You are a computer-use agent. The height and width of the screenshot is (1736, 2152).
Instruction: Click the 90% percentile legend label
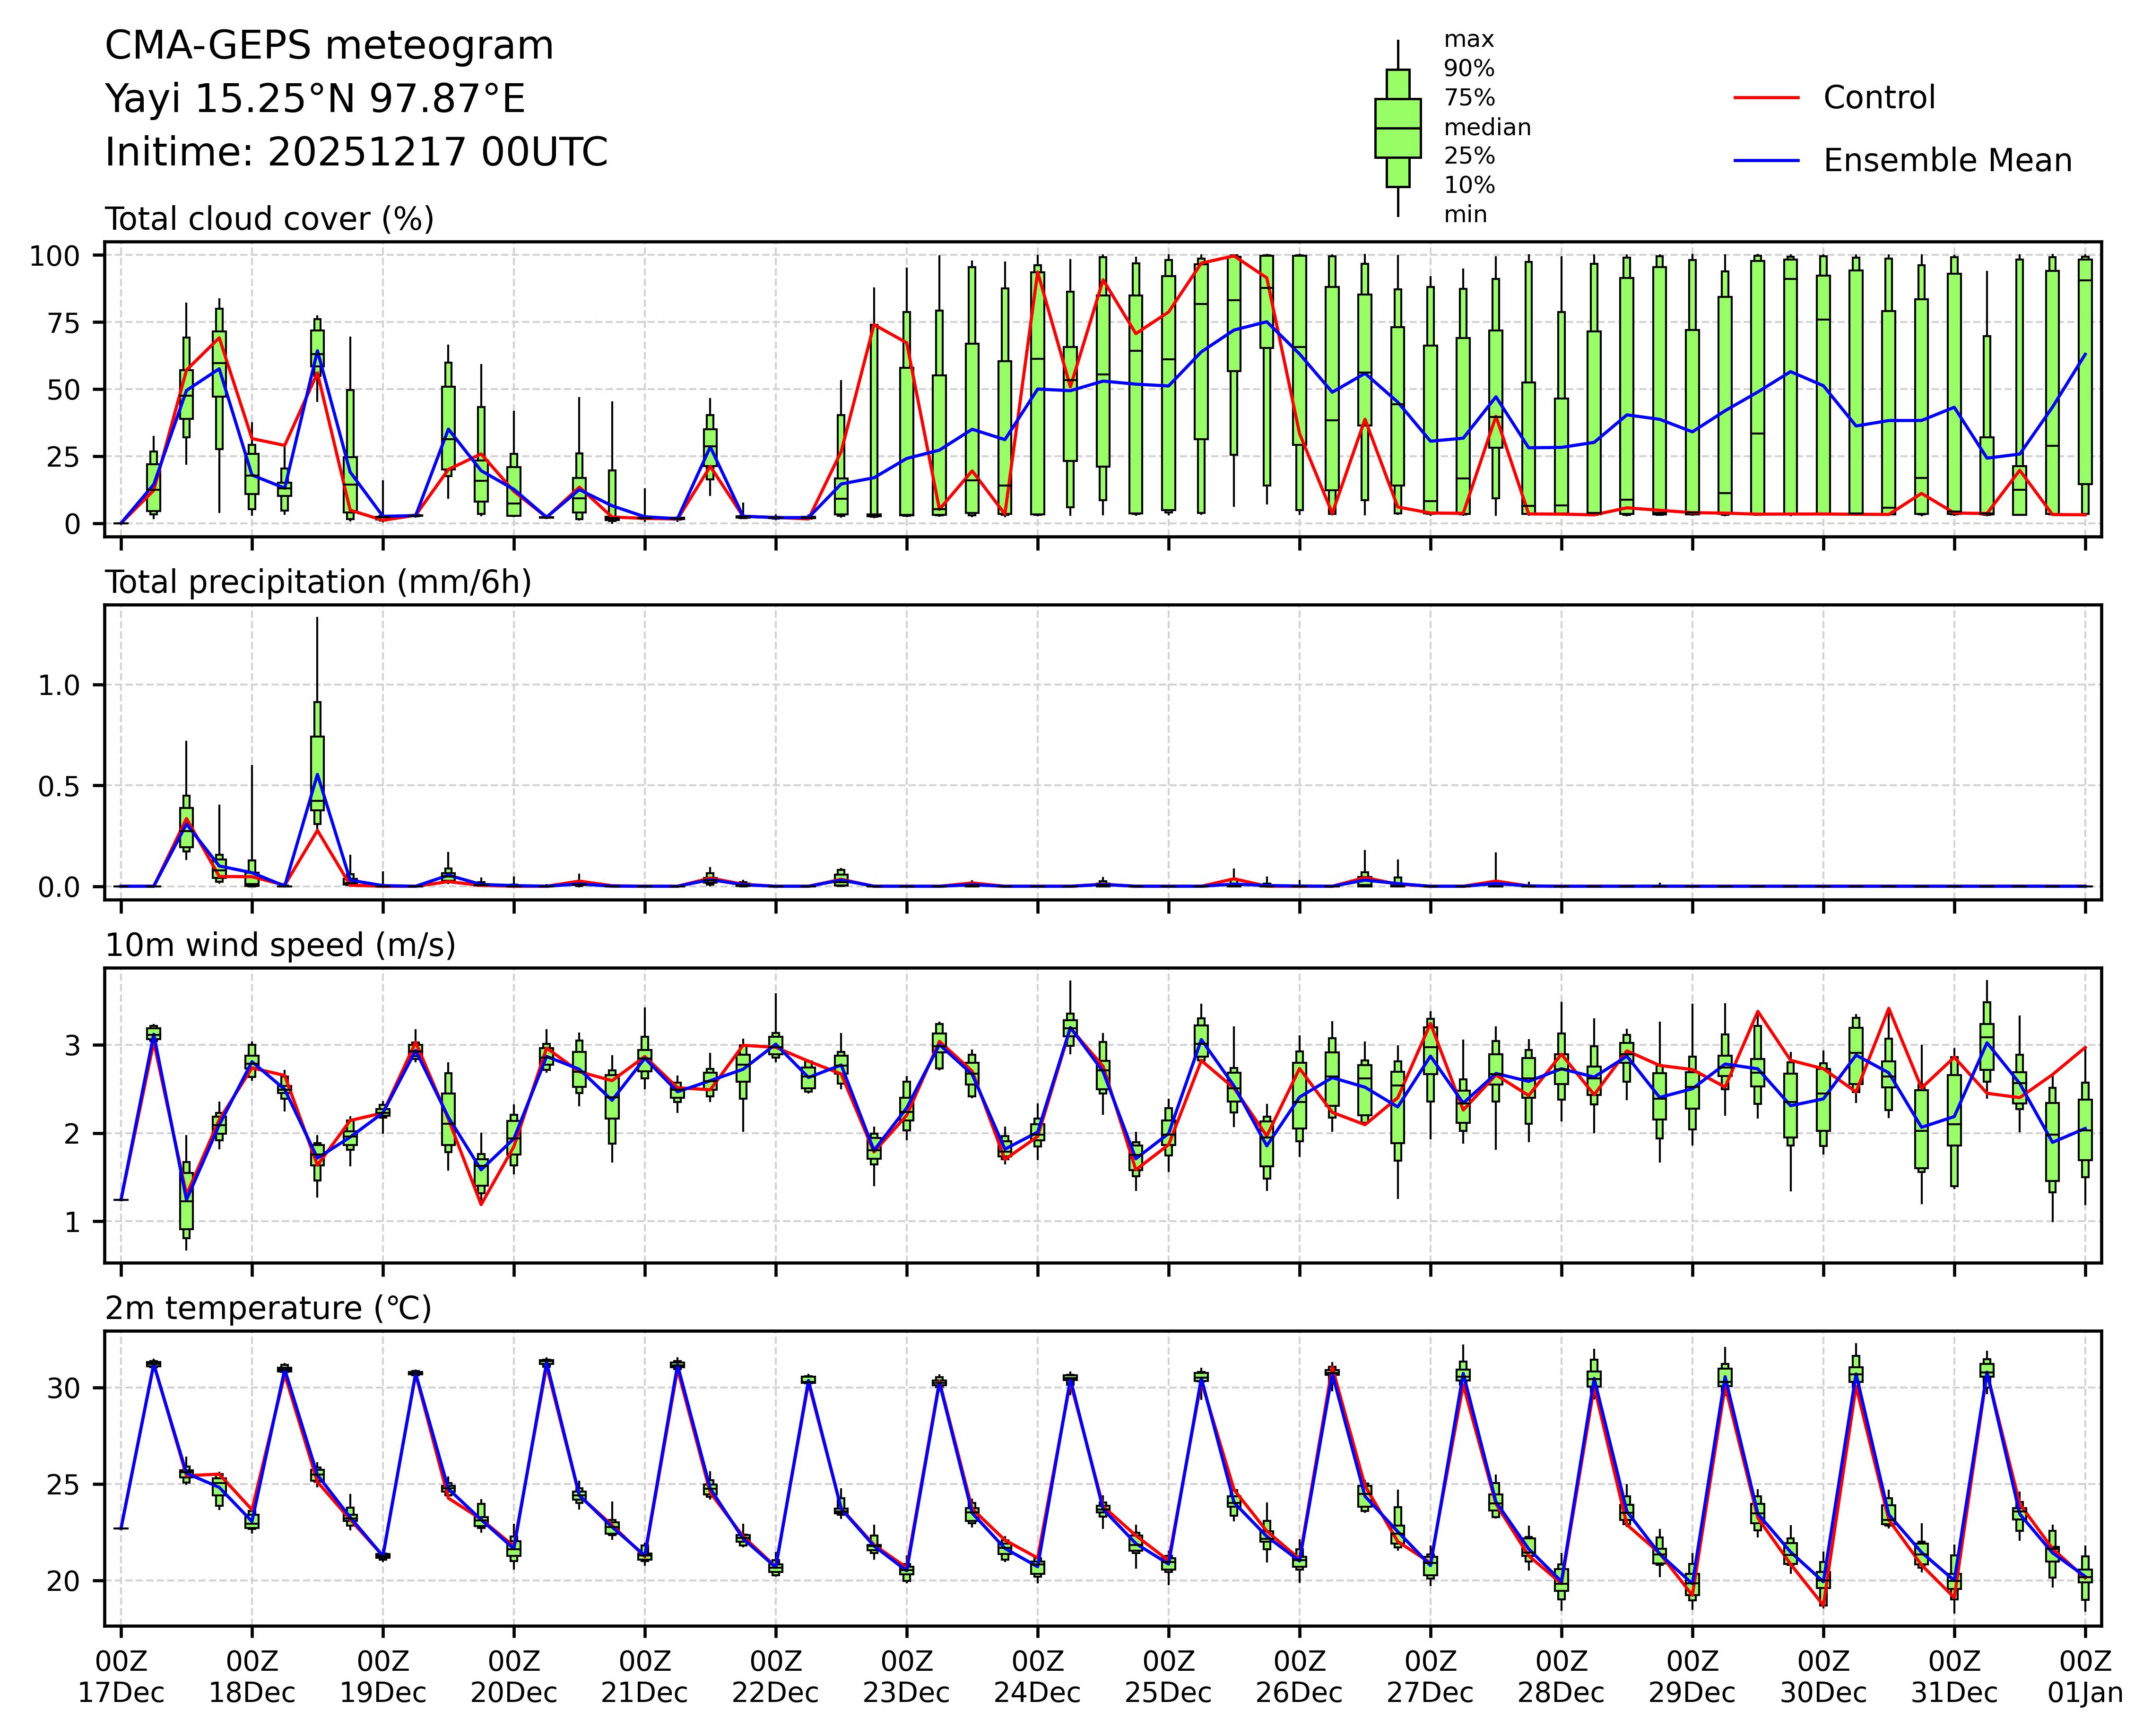(1469, 69)
